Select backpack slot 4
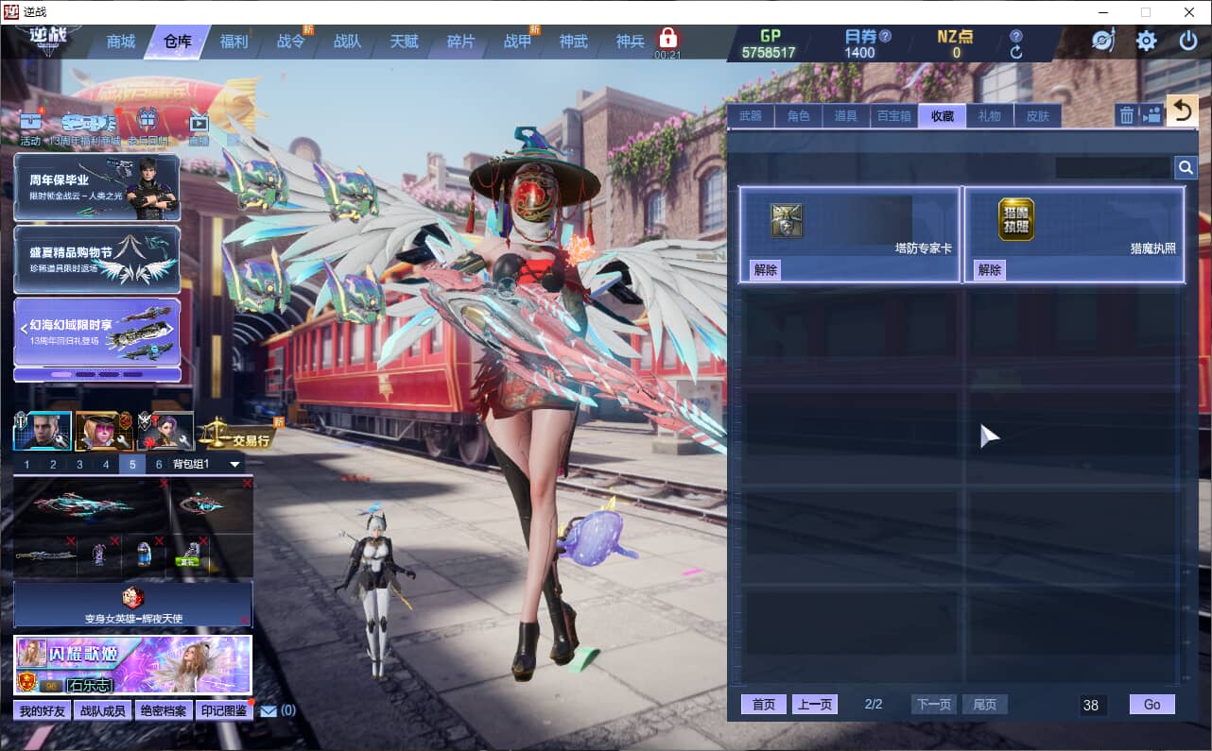Viewport: 1212px width, 751px height. point(106,465)
